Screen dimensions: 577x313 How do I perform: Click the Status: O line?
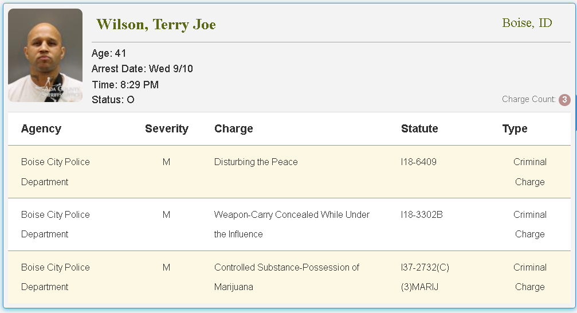coord(113,100)
